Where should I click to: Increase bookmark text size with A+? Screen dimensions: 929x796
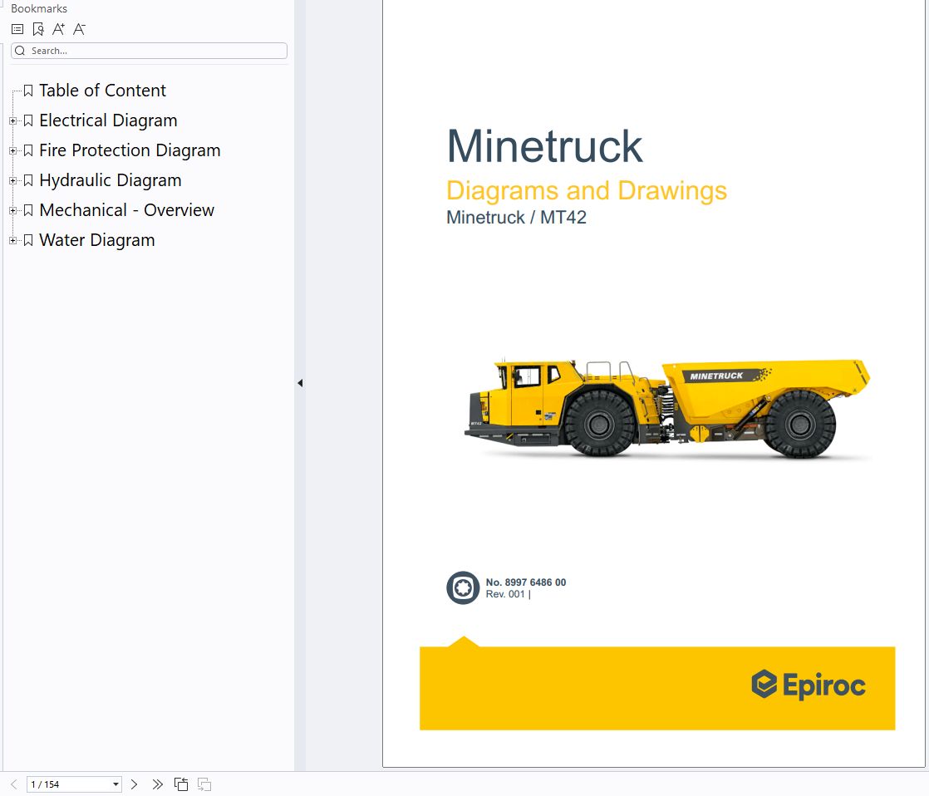(58, 29)
